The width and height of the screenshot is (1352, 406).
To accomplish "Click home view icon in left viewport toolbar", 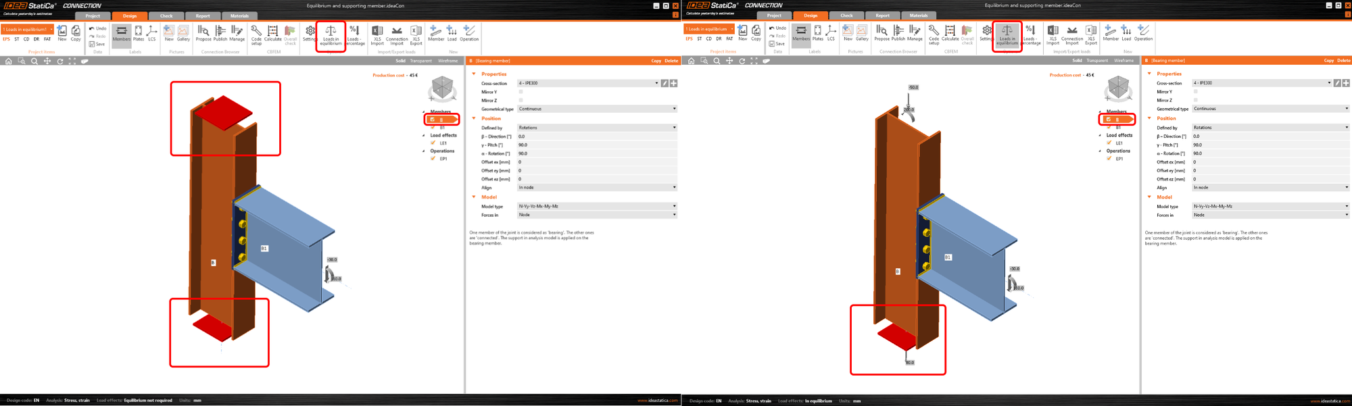I will tap(8, 61).
